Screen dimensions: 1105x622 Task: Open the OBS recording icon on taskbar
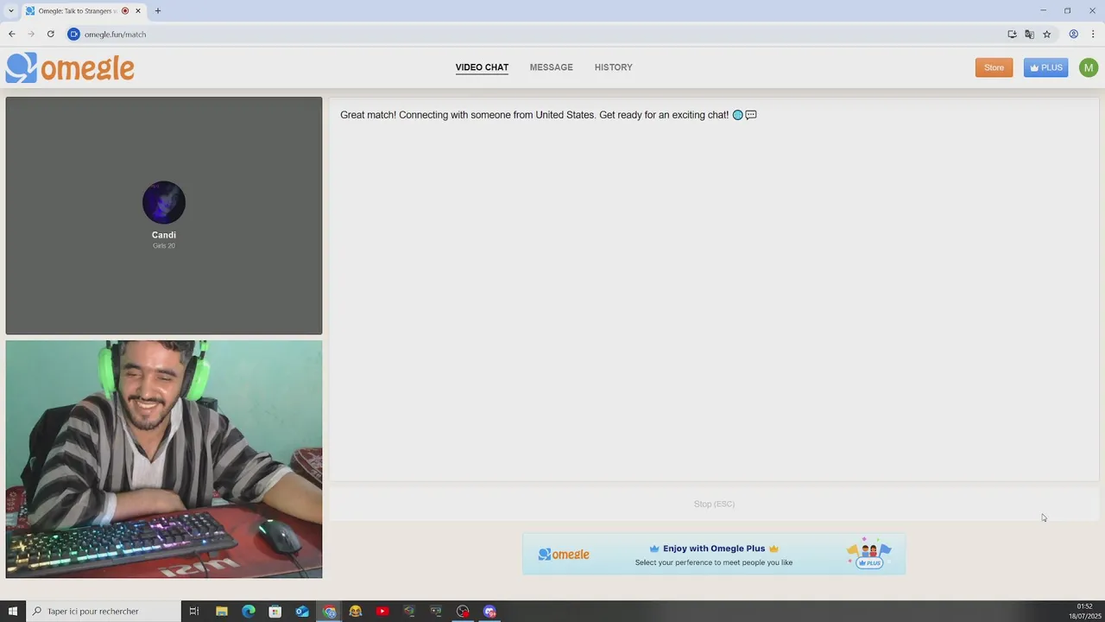(x=463, y=612)
